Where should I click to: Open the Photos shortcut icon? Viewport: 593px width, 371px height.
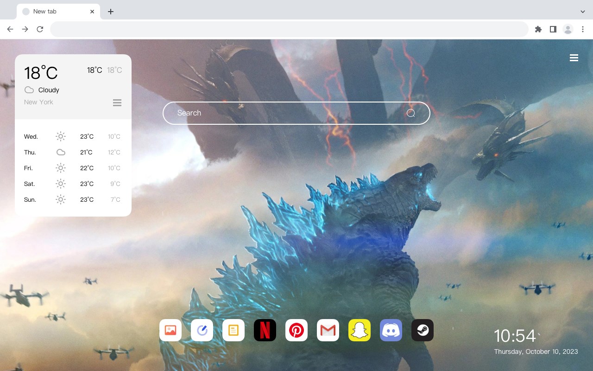point(170,330)
